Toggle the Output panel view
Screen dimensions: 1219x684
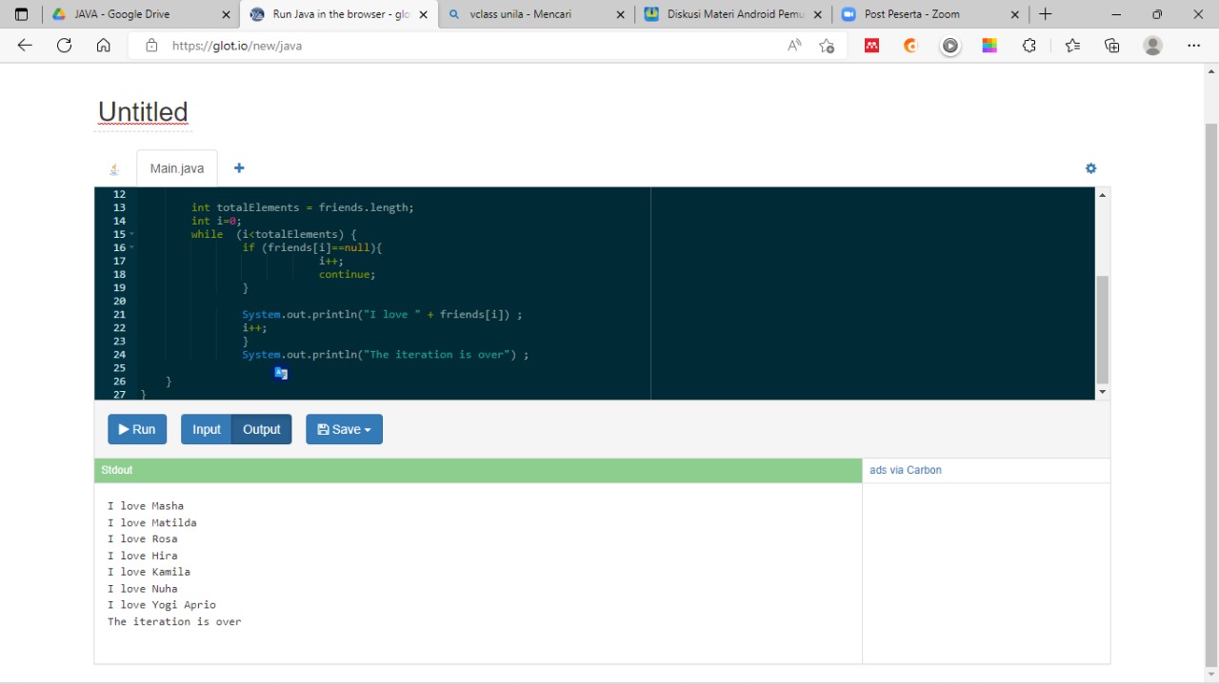(x=262, y=429)
